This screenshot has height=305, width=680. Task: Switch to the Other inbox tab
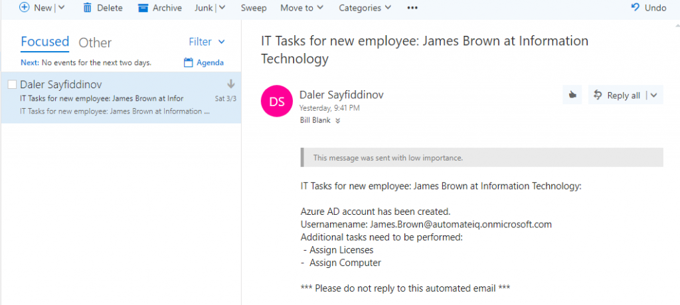click(95, 42)
